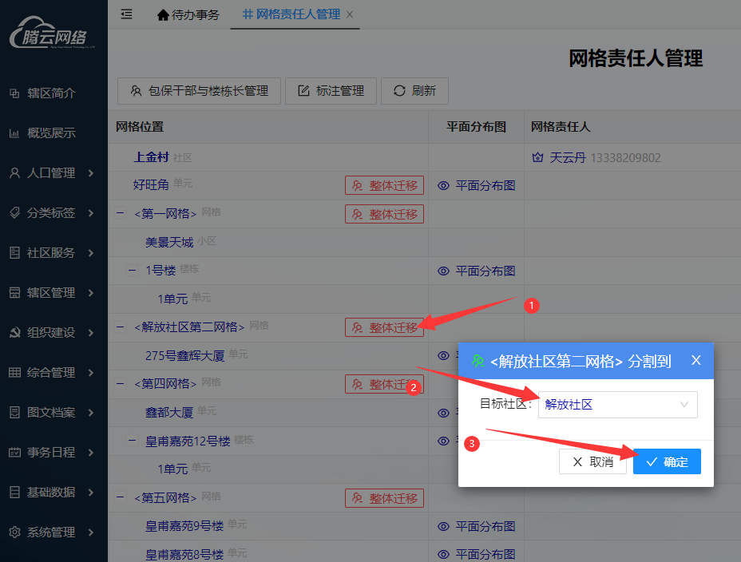View 平面分布图 for 皇甫嘉苑9号楼

click(x=477, y=527)
